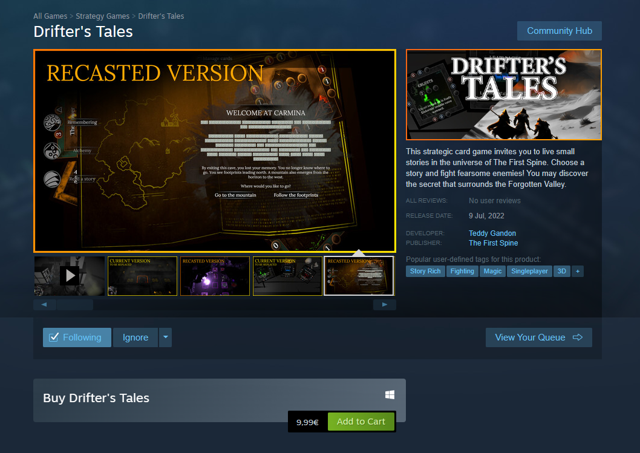Screen dimensions: 640x453
Task: Play the trailer video thumbnail
Action: pyautogui.click(x=70, y=276)
